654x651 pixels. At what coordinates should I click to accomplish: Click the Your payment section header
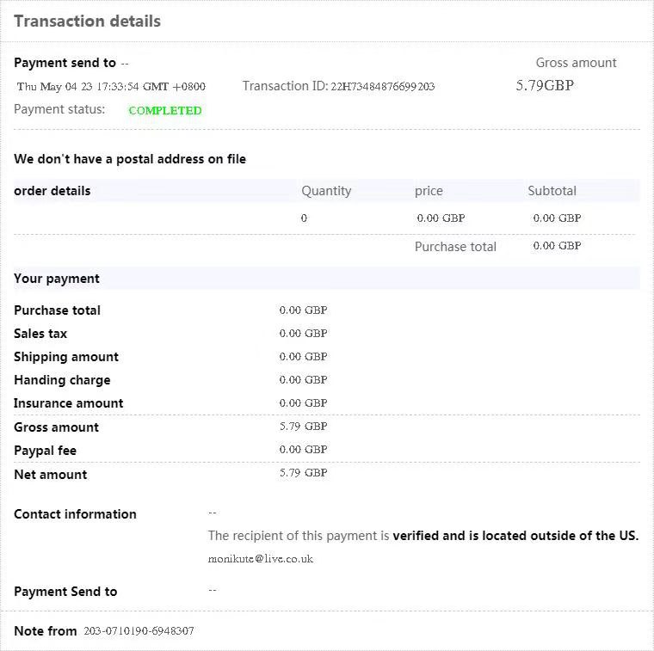click(57, 279)
